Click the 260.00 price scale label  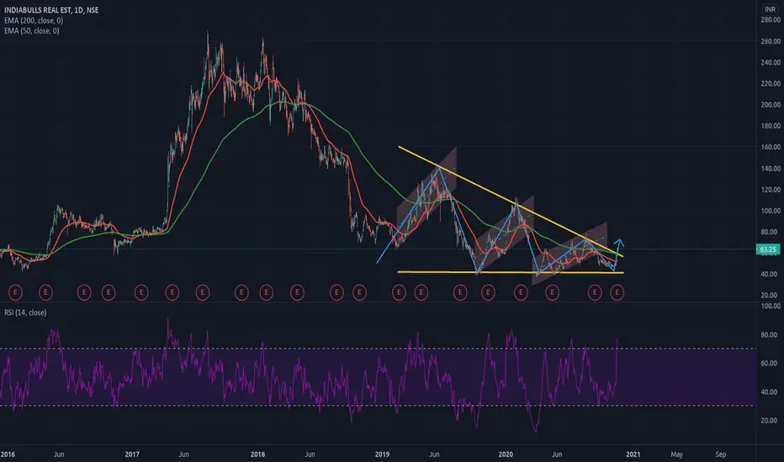771,41
